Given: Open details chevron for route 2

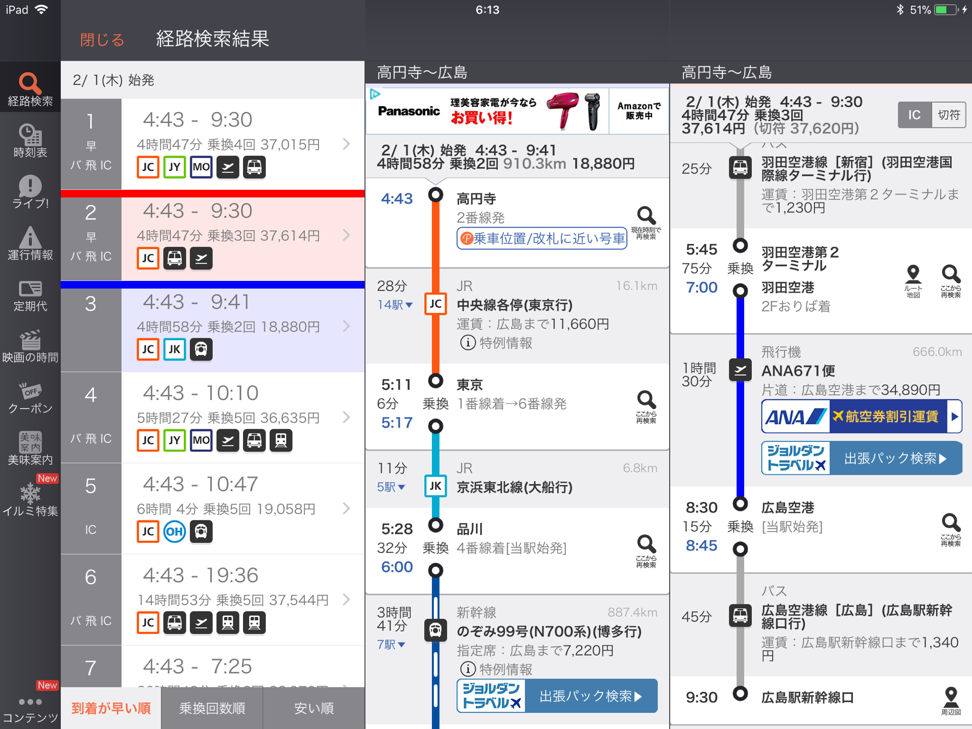Looking at the screenshot, I should 346,235.
